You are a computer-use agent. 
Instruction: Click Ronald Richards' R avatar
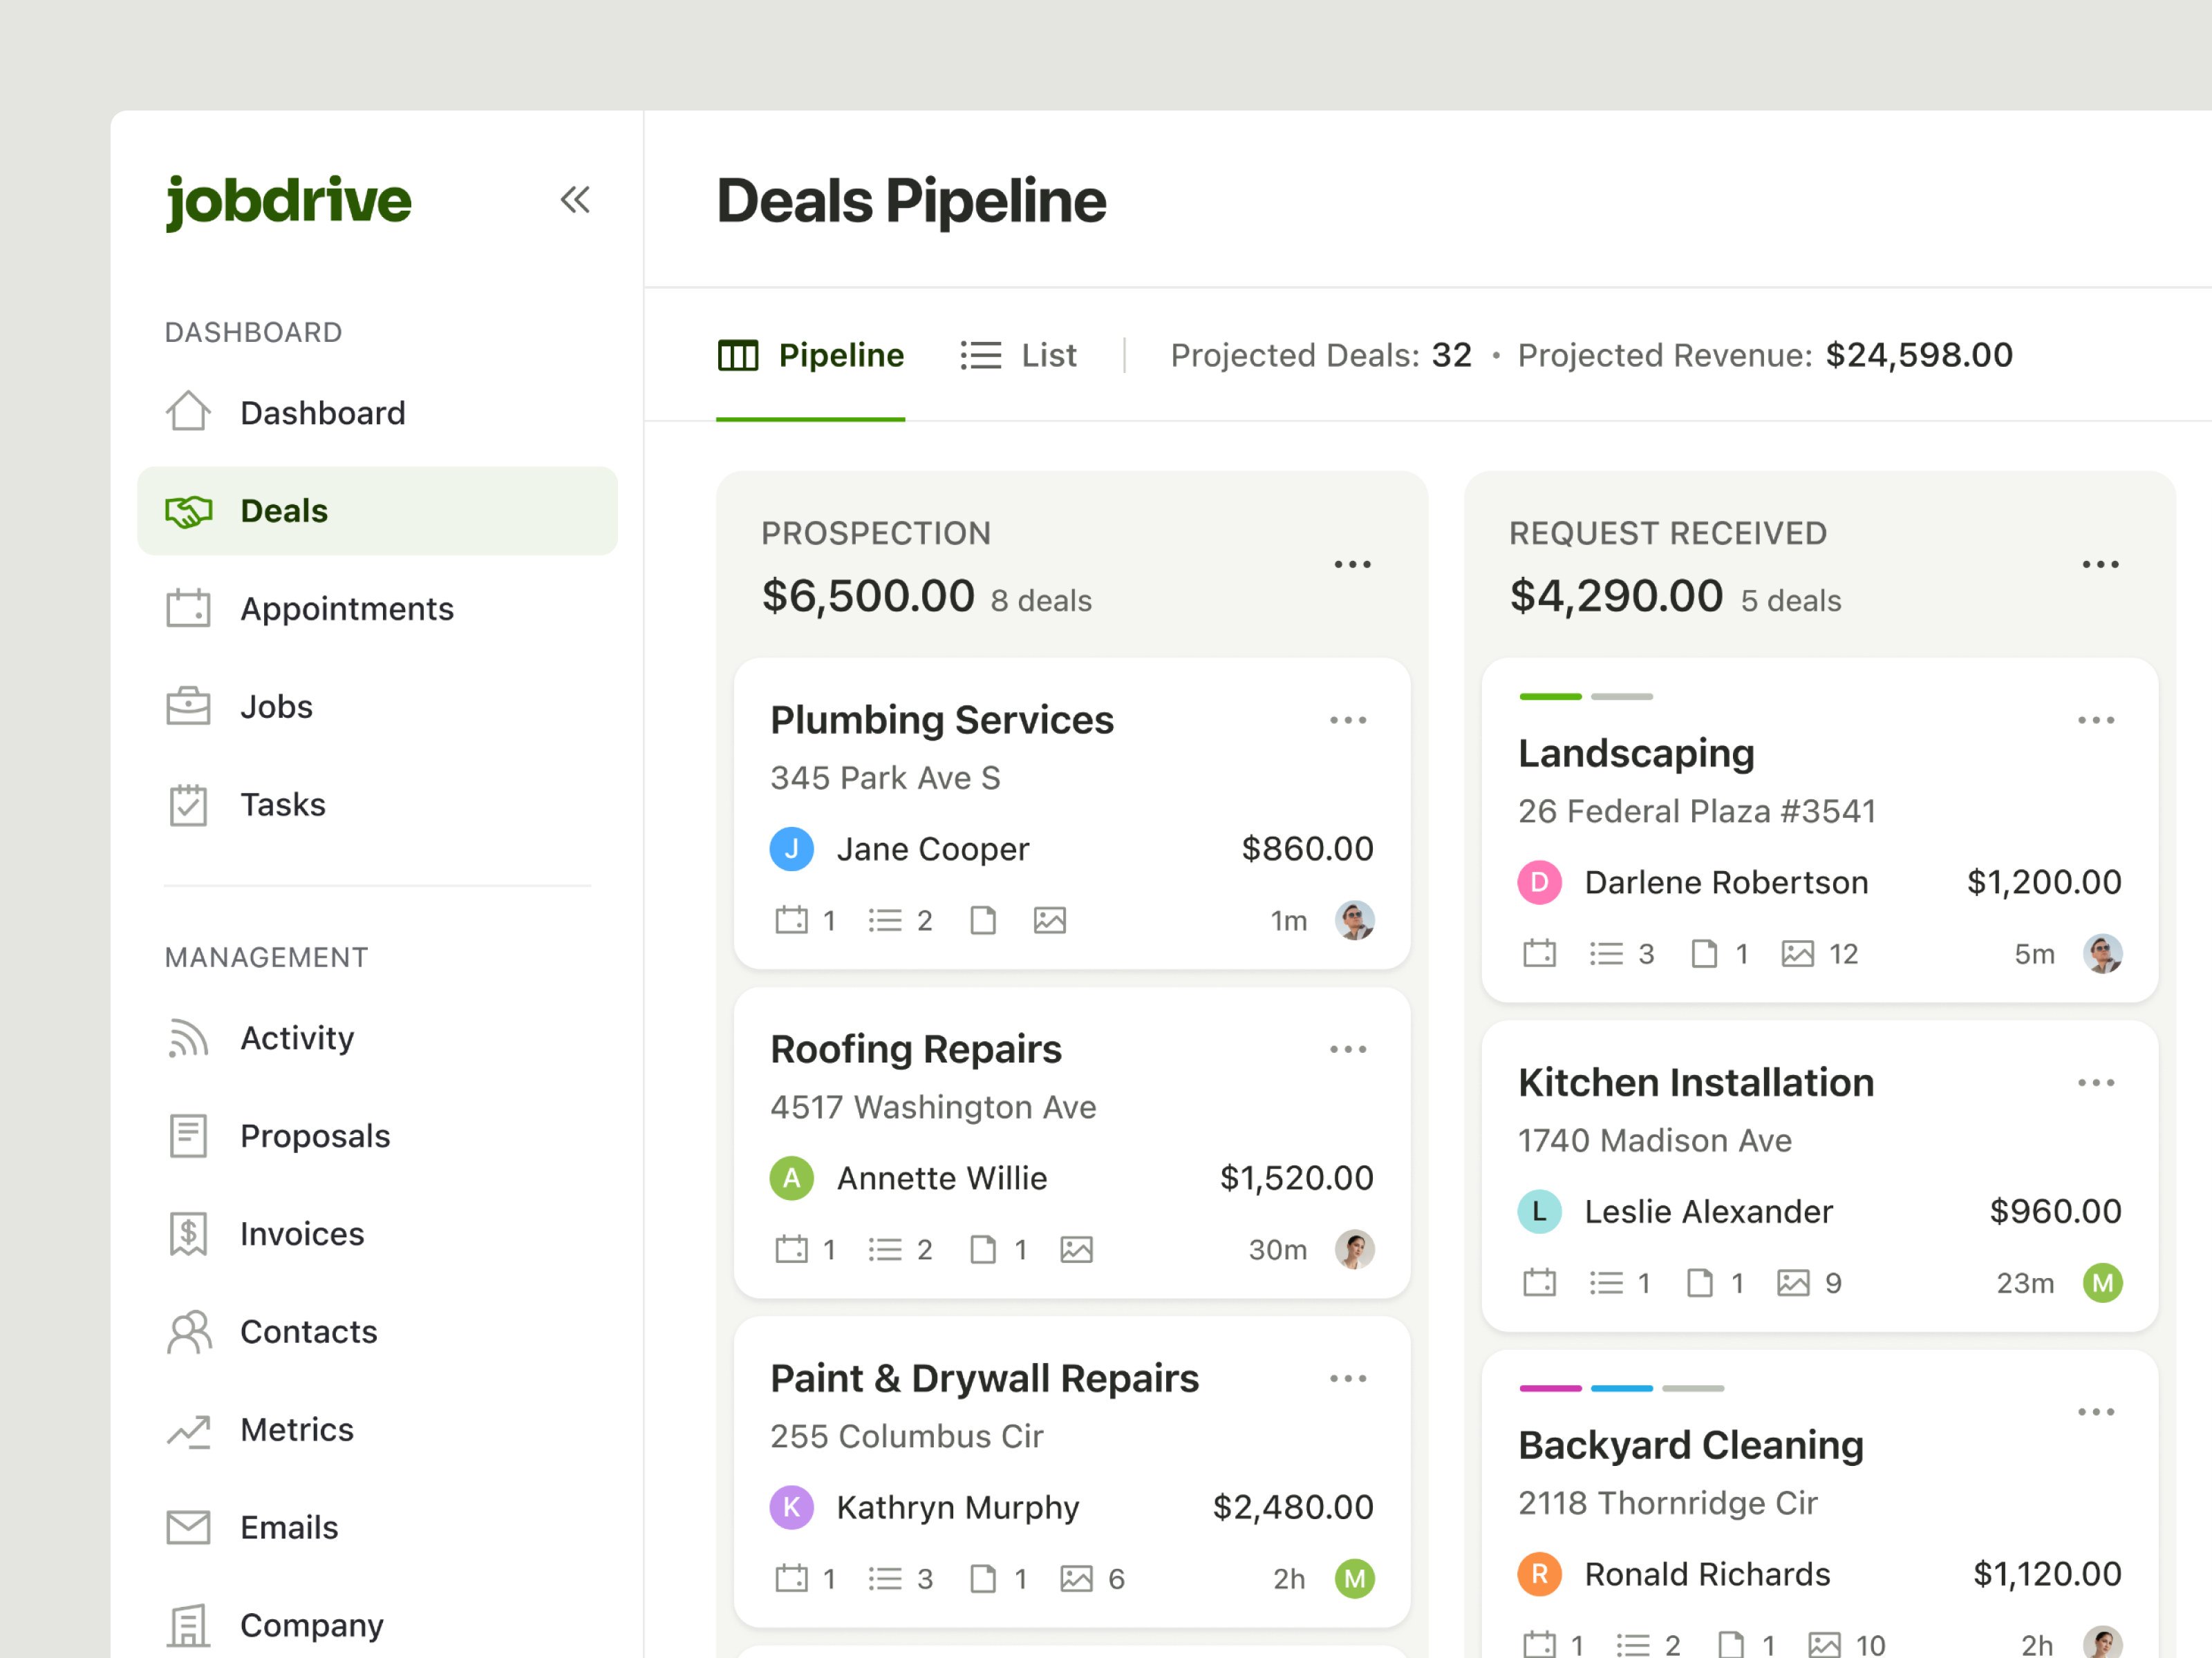click(x=1539, y=1574)
